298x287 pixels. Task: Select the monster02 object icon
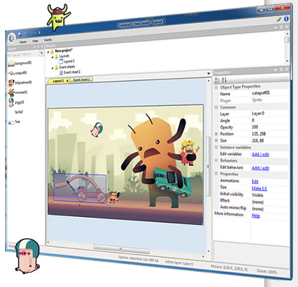click(x=11, y=92)
